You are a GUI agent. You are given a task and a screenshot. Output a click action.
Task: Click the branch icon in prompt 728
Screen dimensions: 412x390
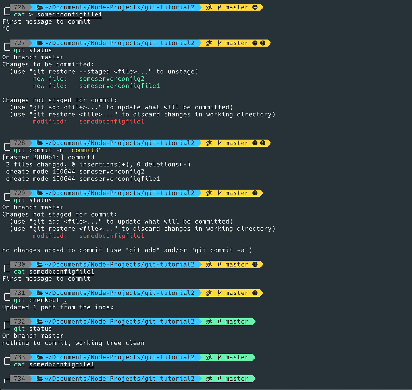(220, 143)
